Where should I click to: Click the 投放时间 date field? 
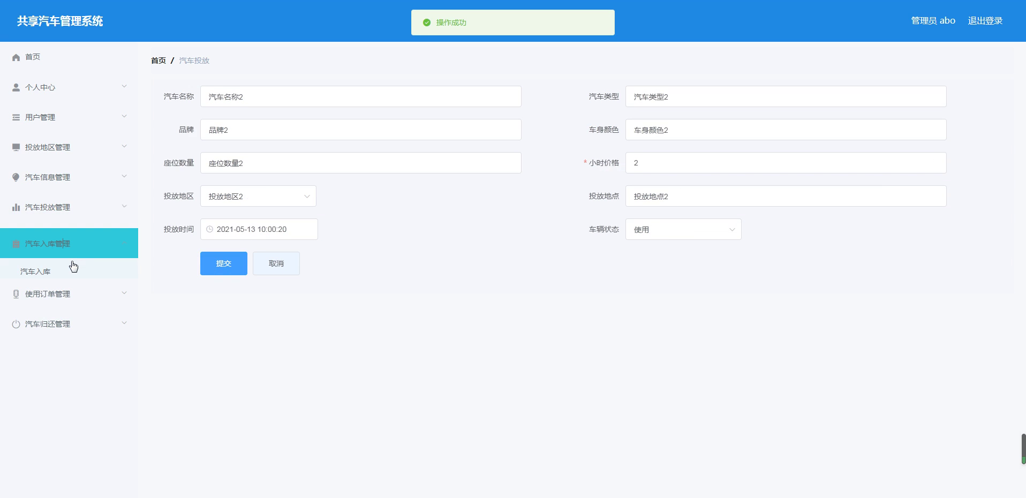point(259,229)
